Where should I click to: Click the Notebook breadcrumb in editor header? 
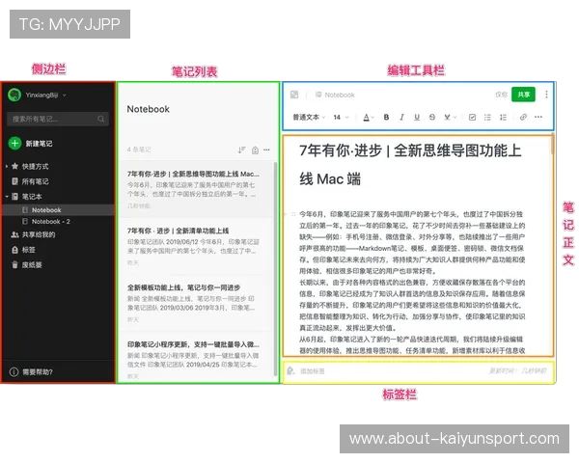(x=335, y=95)
